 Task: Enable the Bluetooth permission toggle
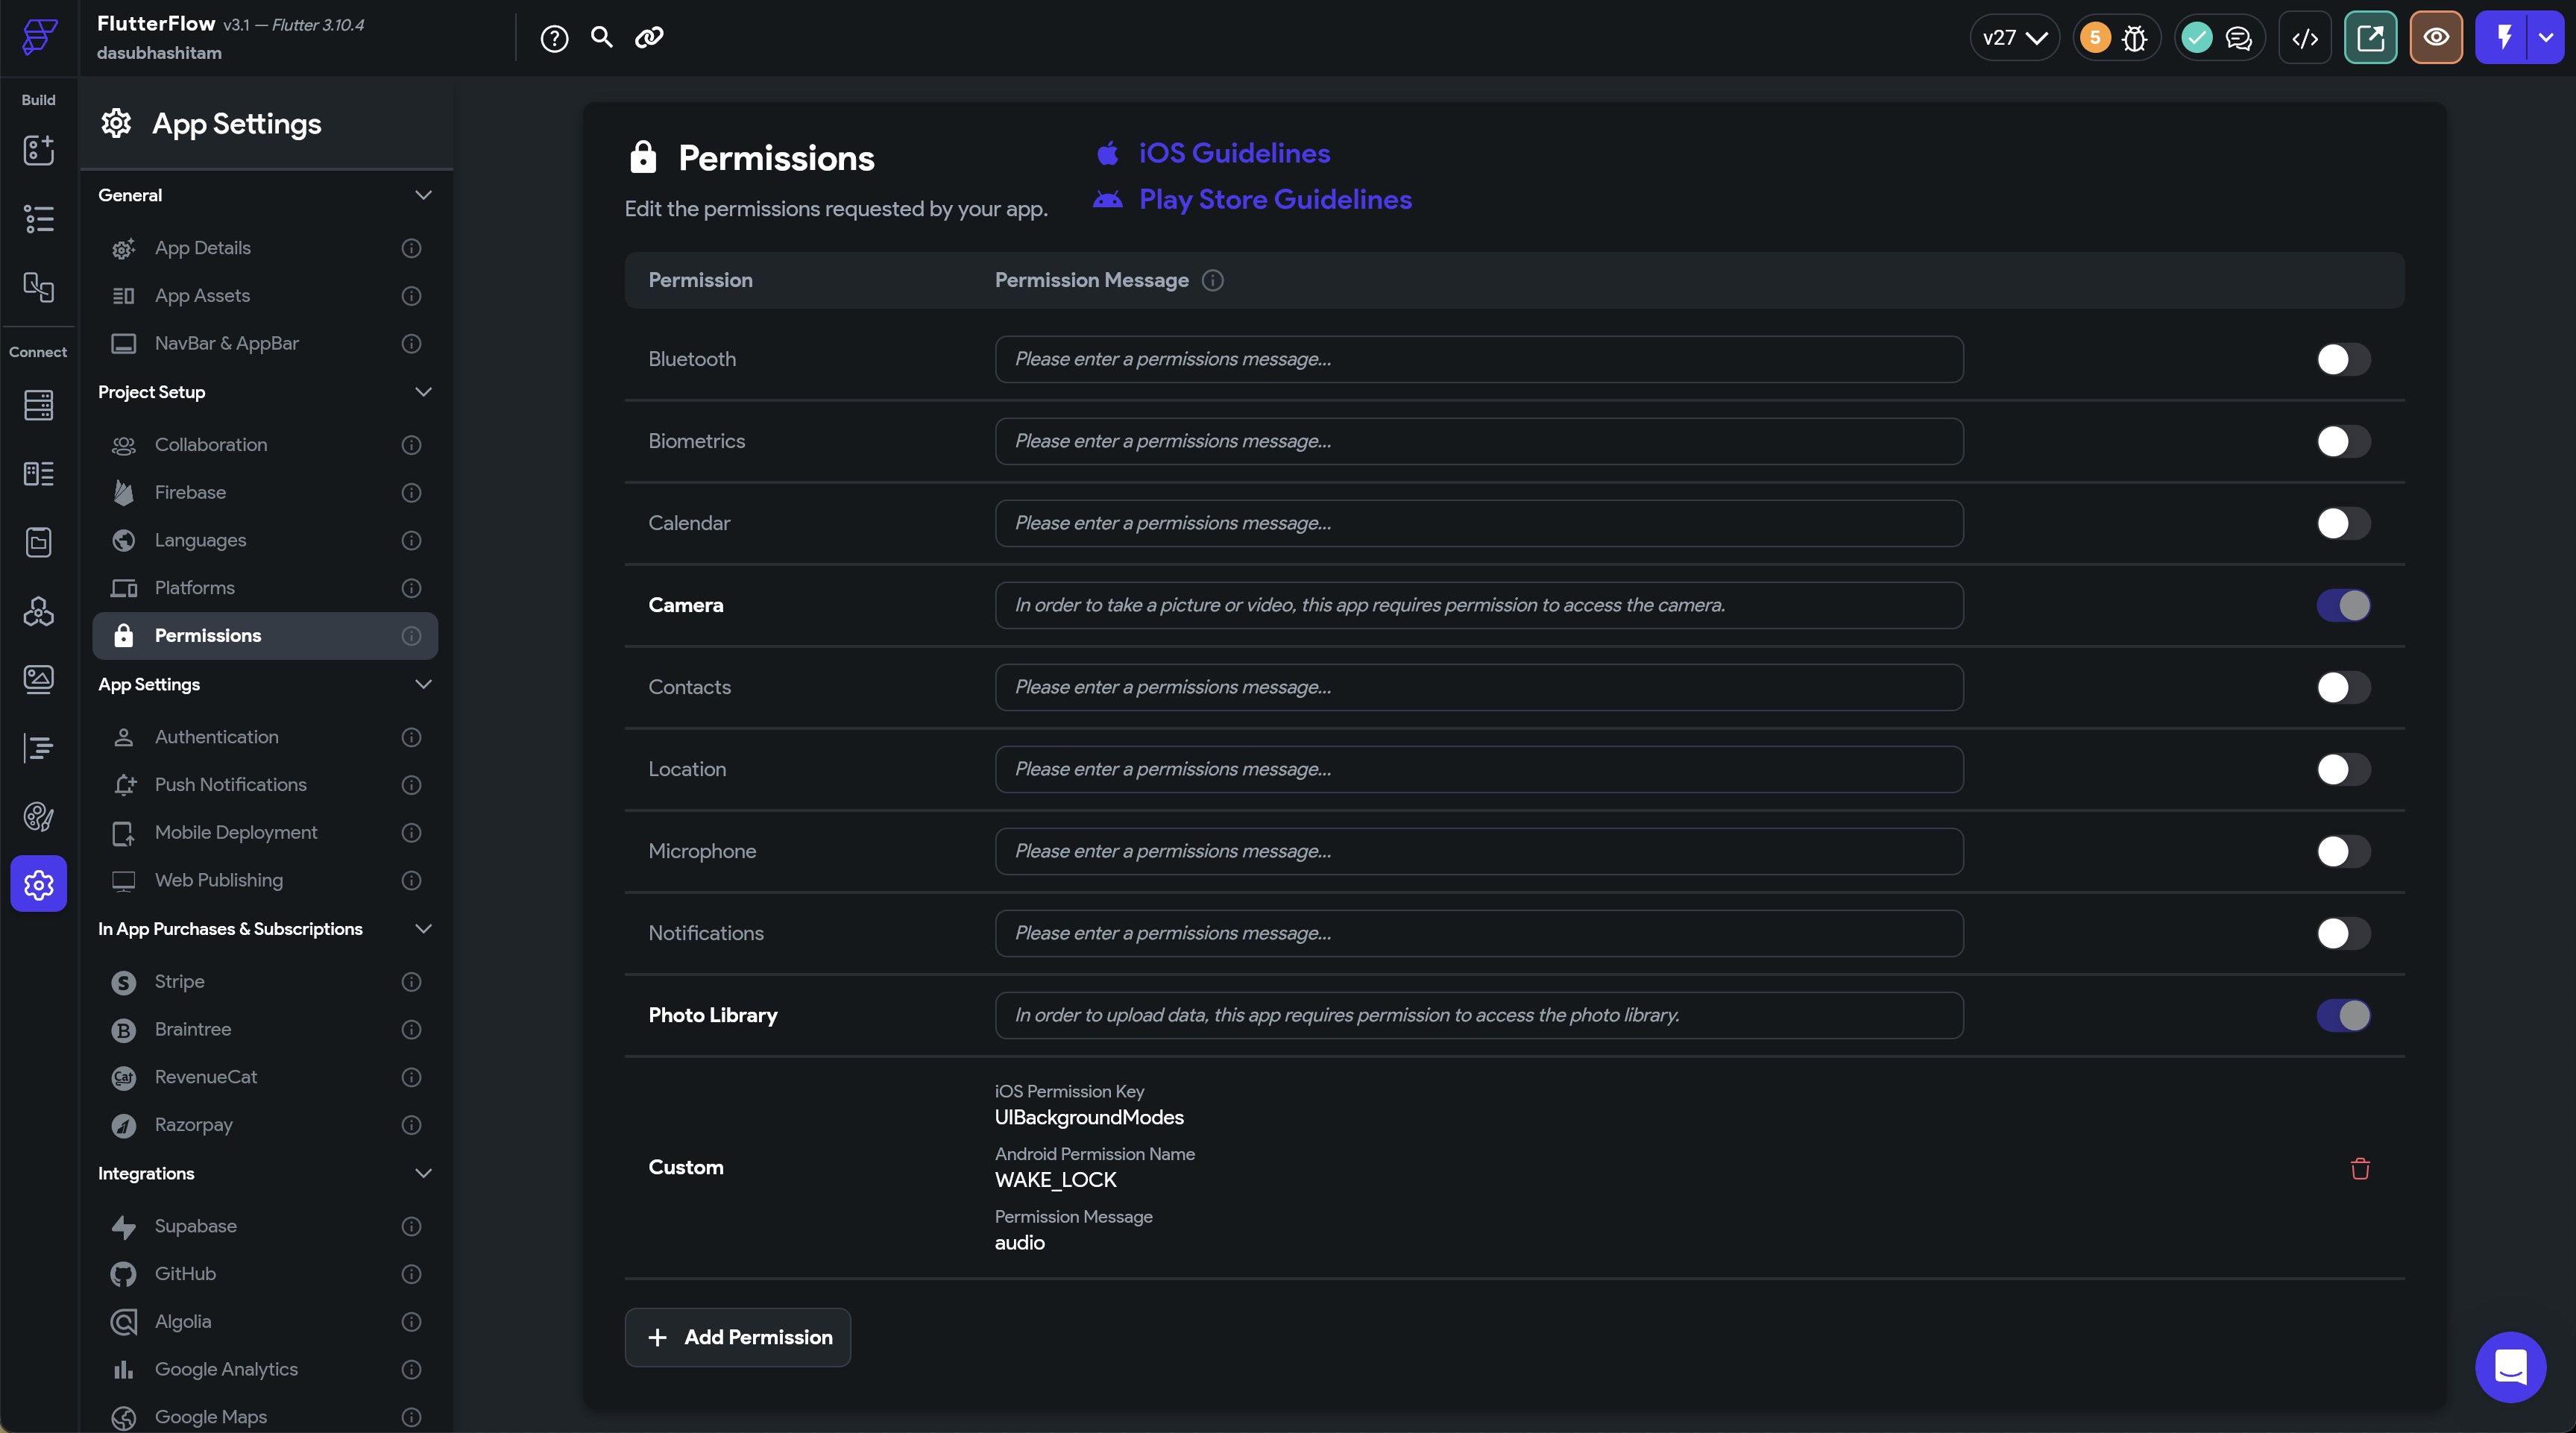(2341, 359)
